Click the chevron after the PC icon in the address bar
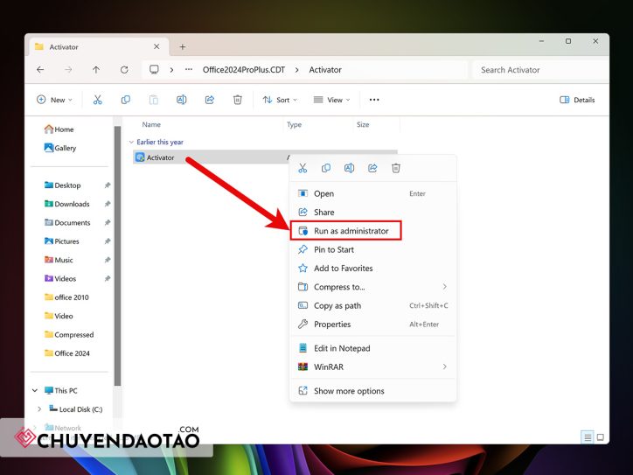Viewport: 633px width, 475px height. pos(171,70)
